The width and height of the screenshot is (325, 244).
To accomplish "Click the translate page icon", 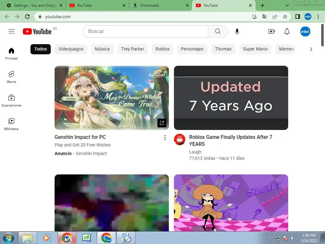I will click(x=264, y=17).
